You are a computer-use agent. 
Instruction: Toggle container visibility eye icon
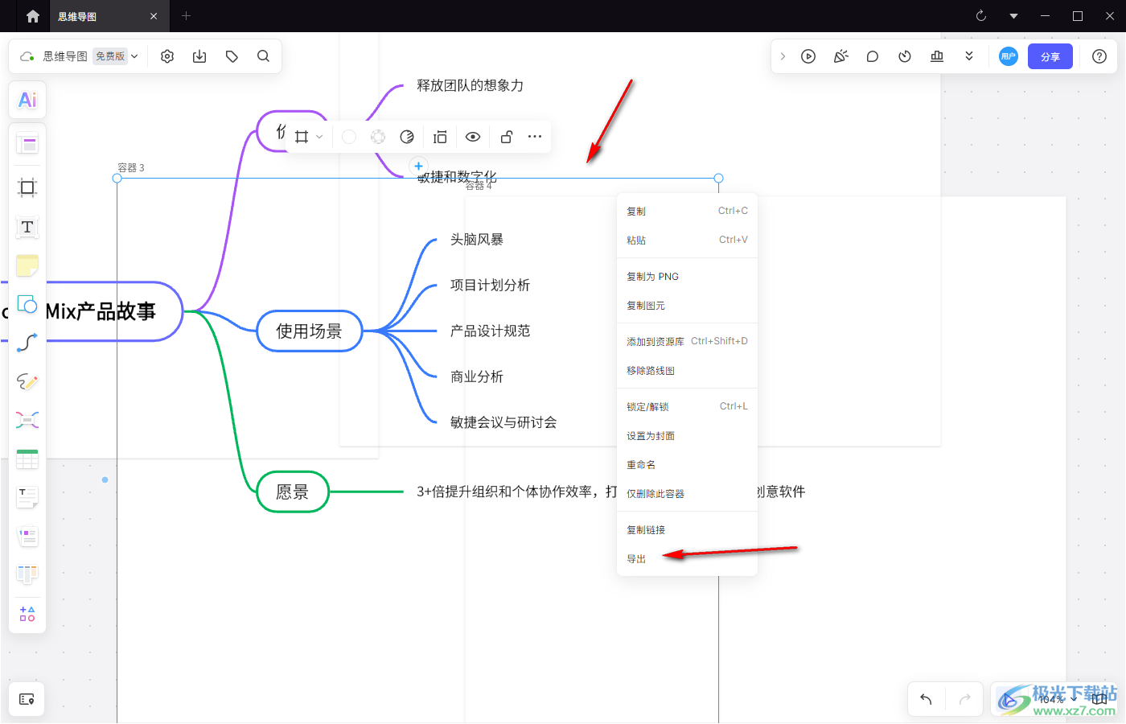(473, 137)
